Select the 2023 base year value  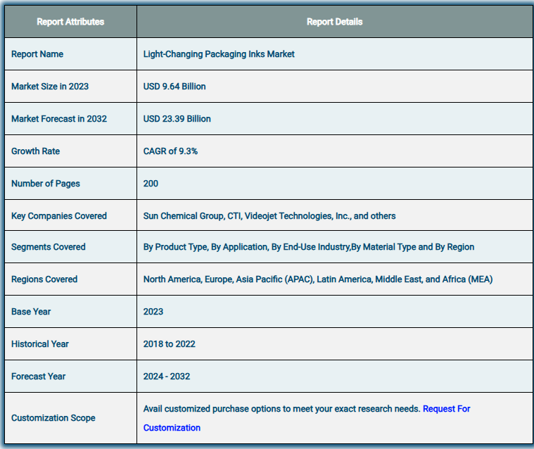point(153,312)
